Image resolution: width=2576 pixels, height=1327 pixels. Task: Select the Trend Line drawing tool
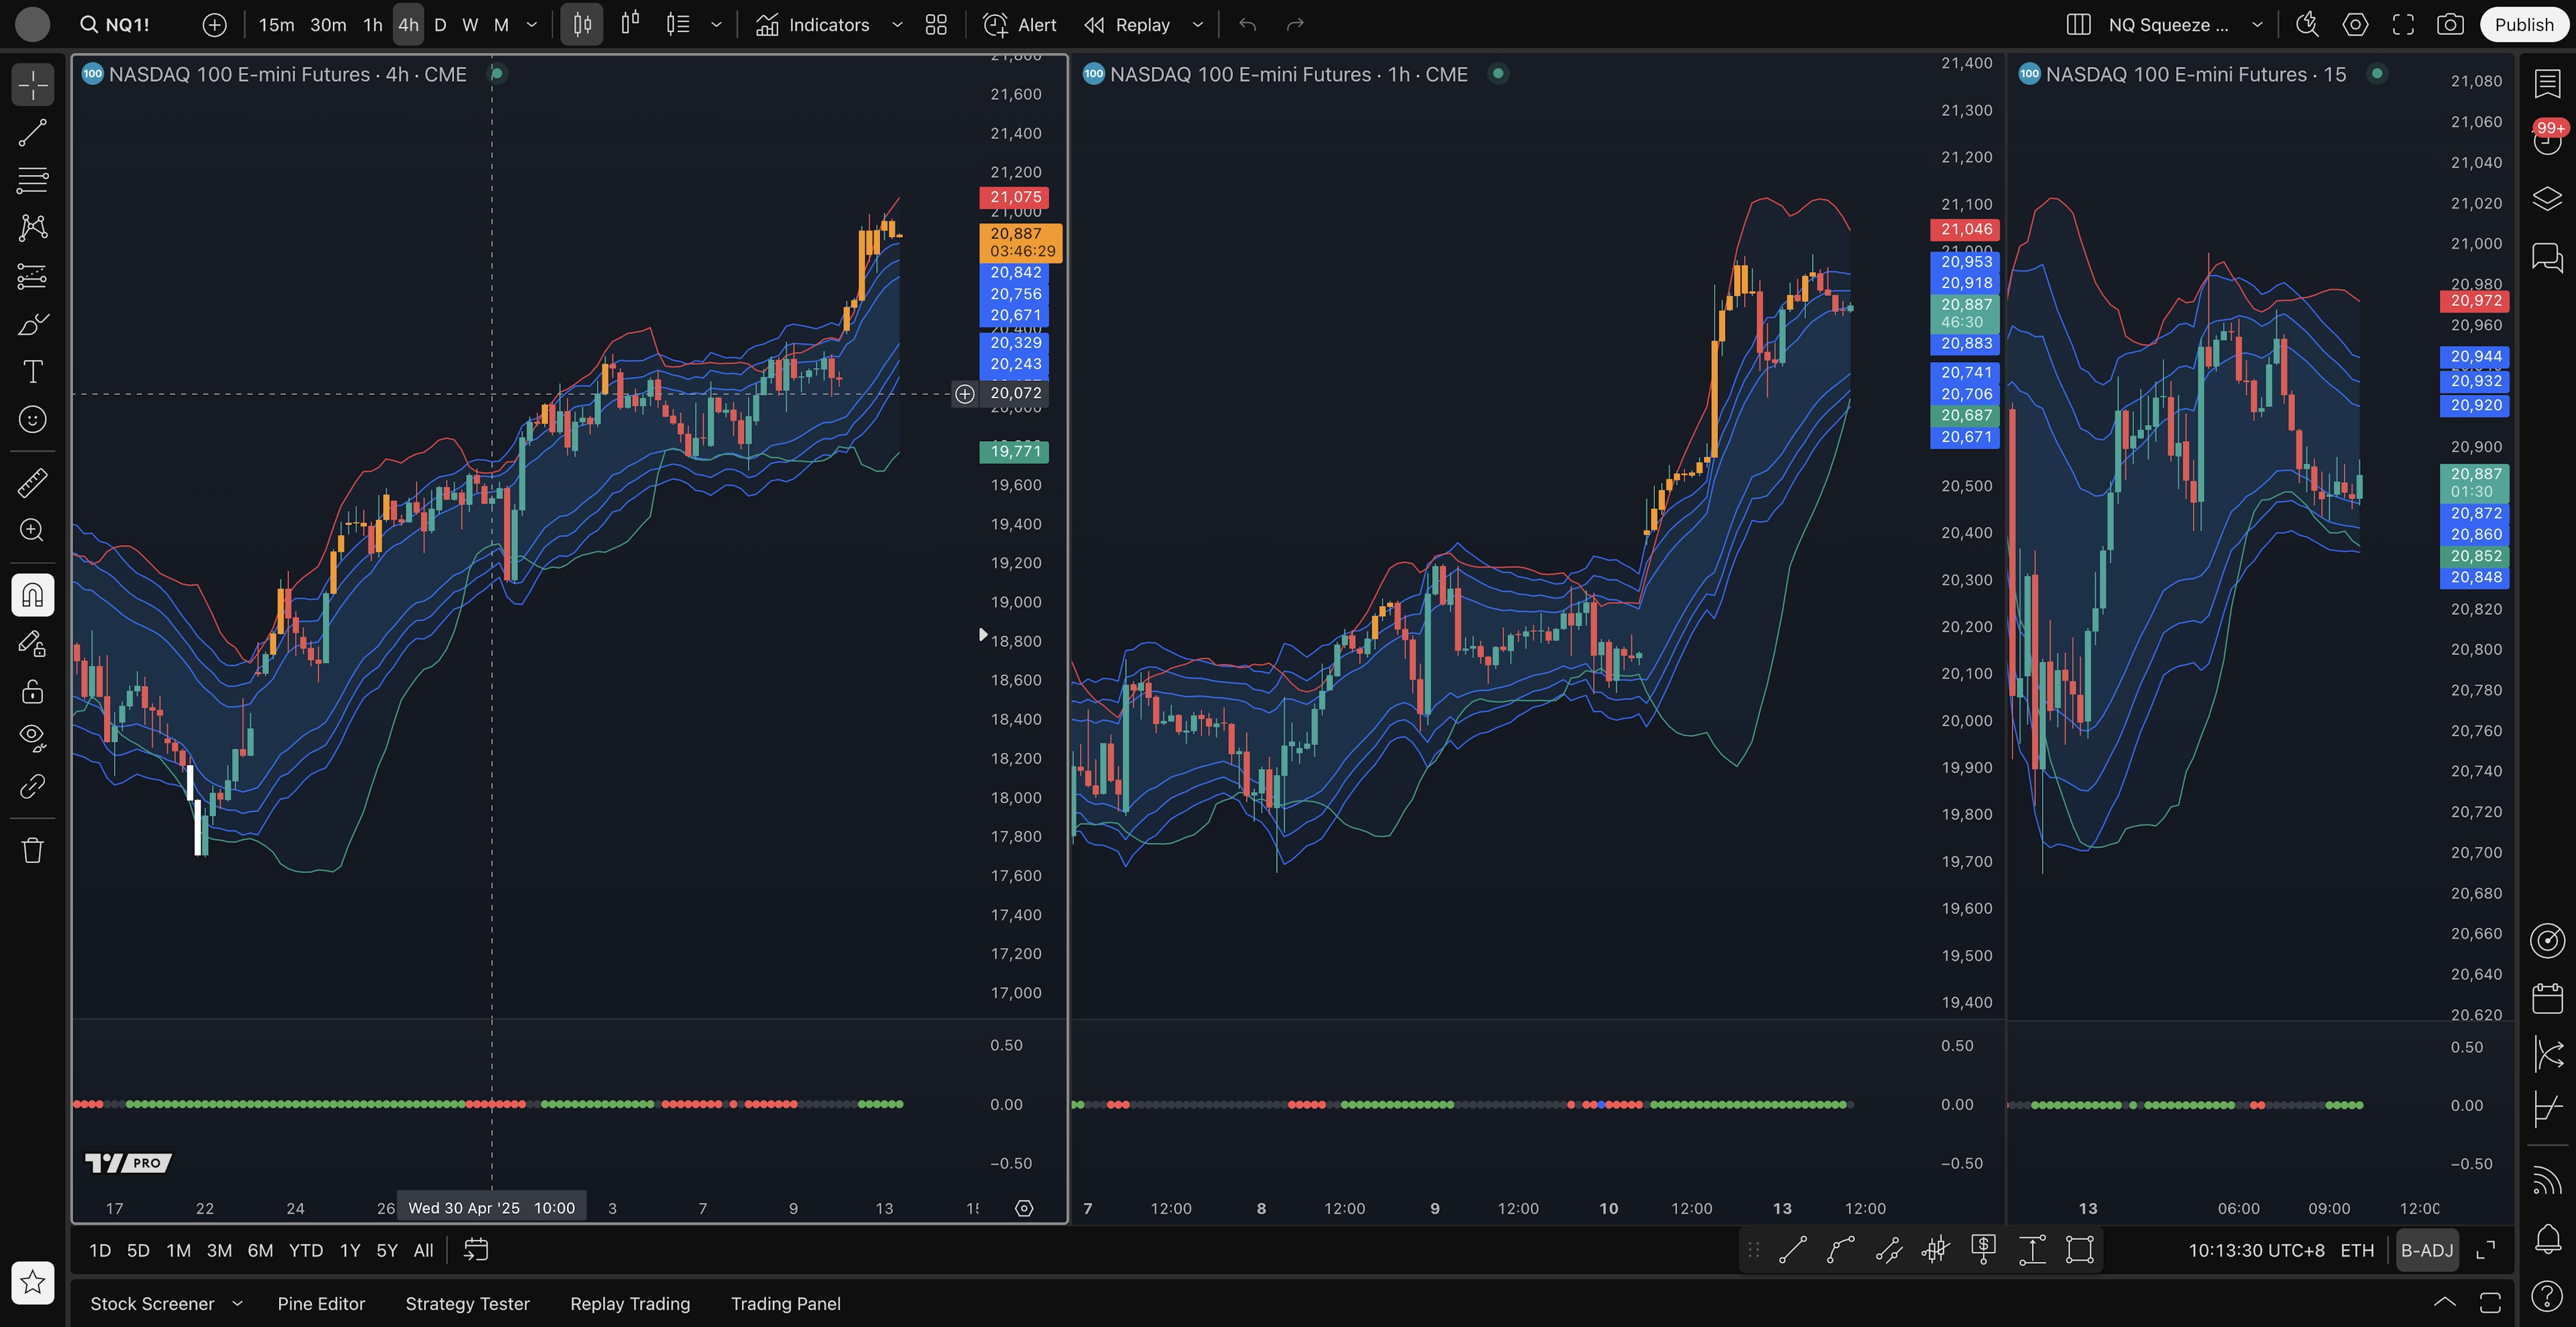pyautogui.click(x=32, y=133)
